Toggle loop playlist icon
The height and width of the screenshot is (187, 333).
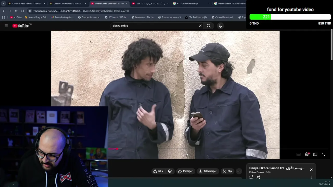click(x=251, y=177)
